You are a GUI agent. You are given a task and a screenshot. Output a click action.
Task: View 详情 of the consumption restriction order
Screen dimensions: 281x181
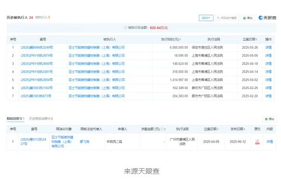pyautogui.click(x=270, y=142)
